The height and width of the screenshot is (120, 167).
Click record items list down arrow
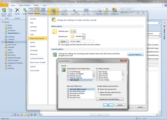(x=93, y=80)
